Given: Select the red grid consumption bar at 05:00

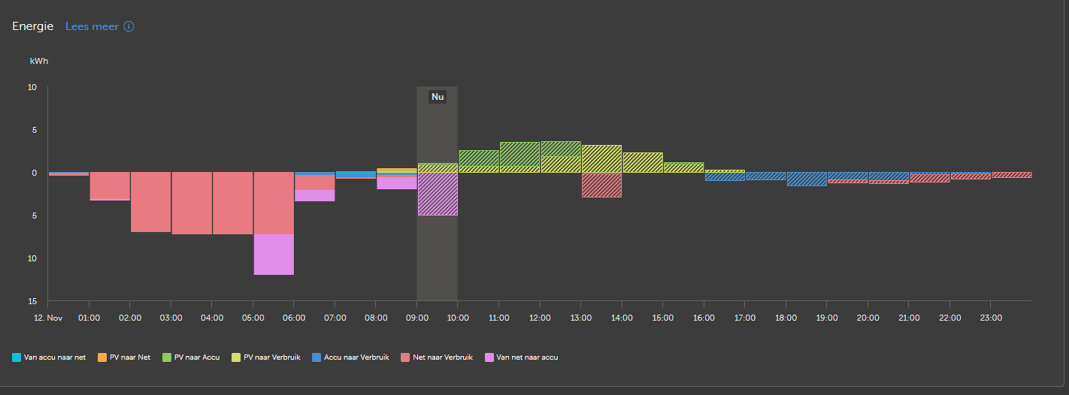Looking at the screenshot, I should [x=274, y=203].
